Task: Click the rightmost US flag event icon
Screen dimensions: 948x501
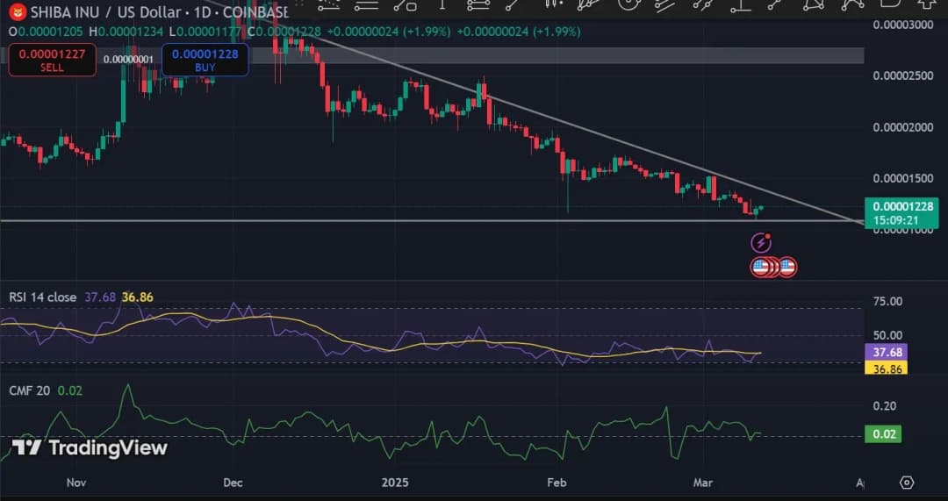Action: 787,267
